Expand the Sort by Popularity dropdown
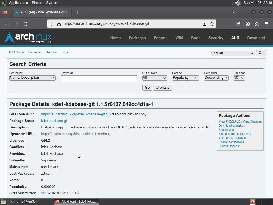This screenshot has width=273, height=205. click(x=186, y=78)
